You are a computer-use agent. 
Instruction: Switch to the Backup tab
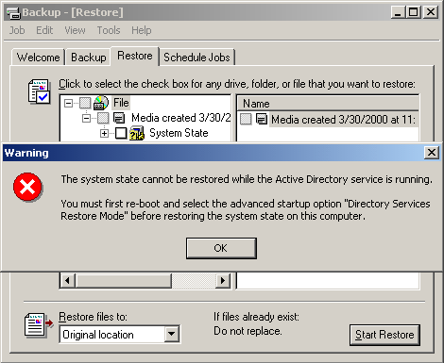(x=88, y=58)
